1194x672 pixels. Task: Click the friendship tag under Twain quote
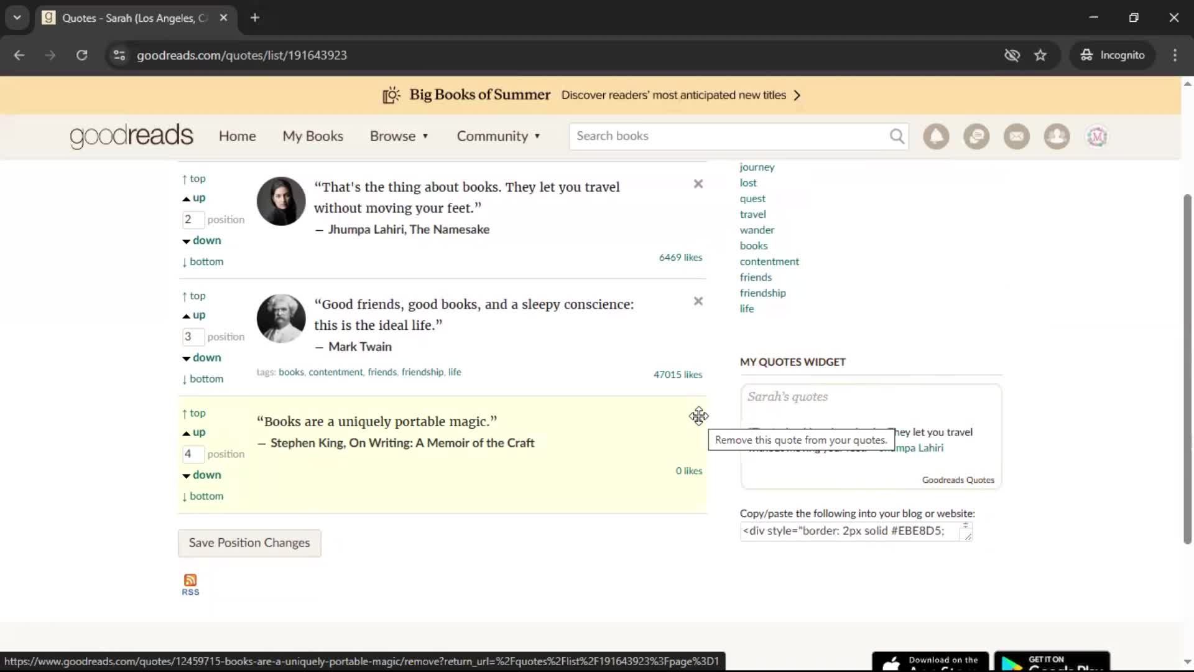(x=422, y=372)
